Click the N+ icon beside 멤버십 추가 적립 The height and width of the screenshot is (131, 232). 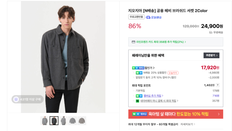139,96
